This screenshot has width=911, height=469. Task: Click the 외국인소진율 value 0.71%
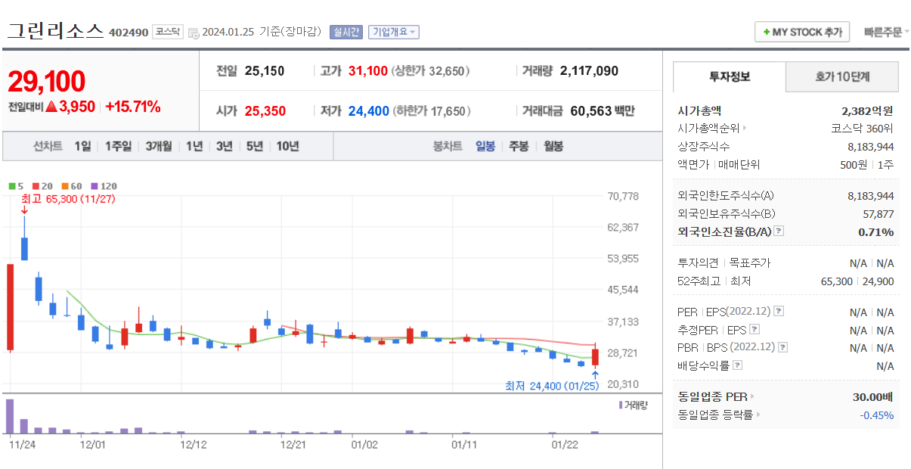point(876,231)
